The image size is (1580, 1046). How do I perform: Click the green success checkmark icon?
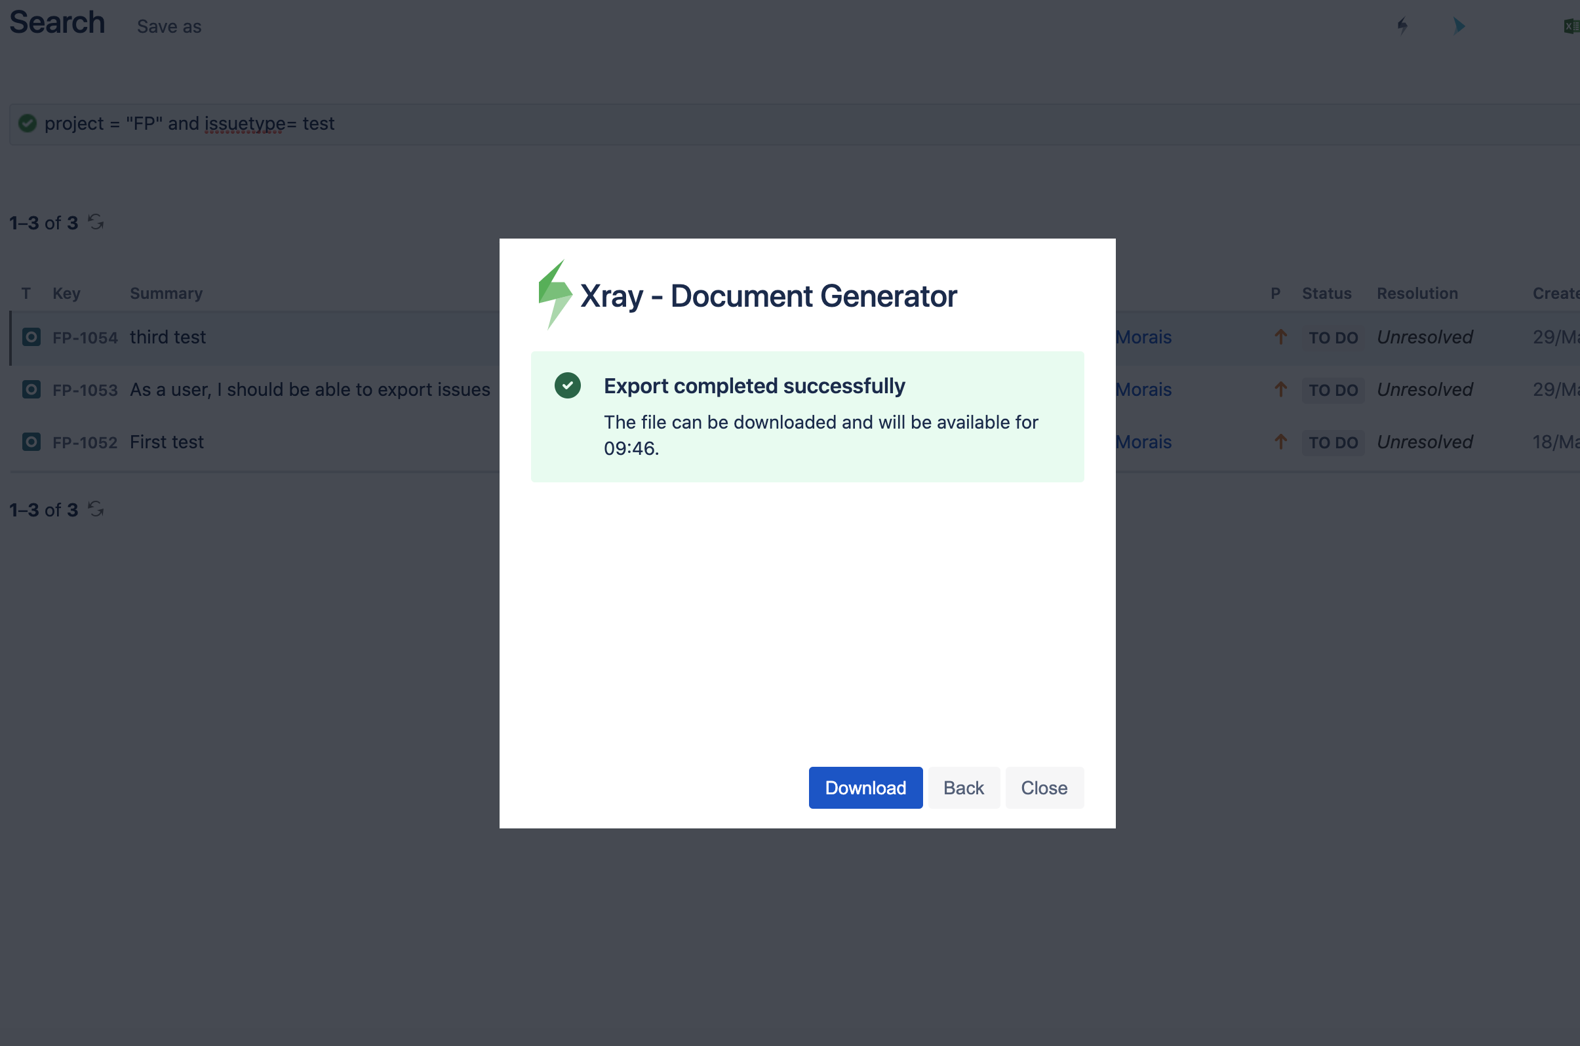(x=568, y=385)
